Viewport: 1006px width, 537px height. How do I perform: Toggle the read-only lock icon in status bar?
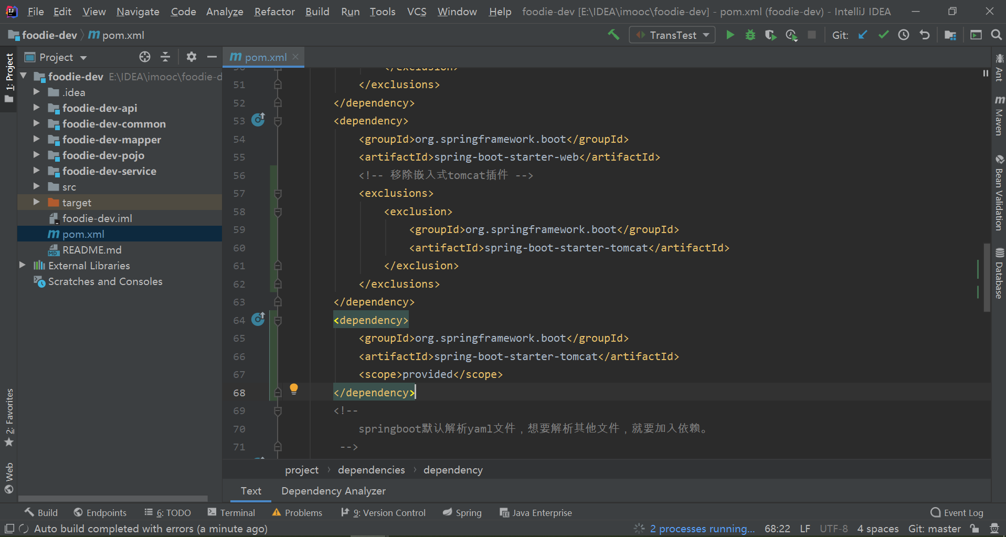(x=975, y=528)
